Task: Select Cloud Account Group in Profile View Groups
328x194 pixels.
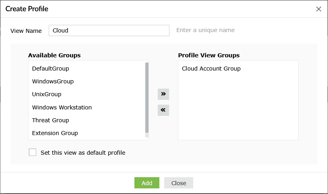Action: point(211,69)
